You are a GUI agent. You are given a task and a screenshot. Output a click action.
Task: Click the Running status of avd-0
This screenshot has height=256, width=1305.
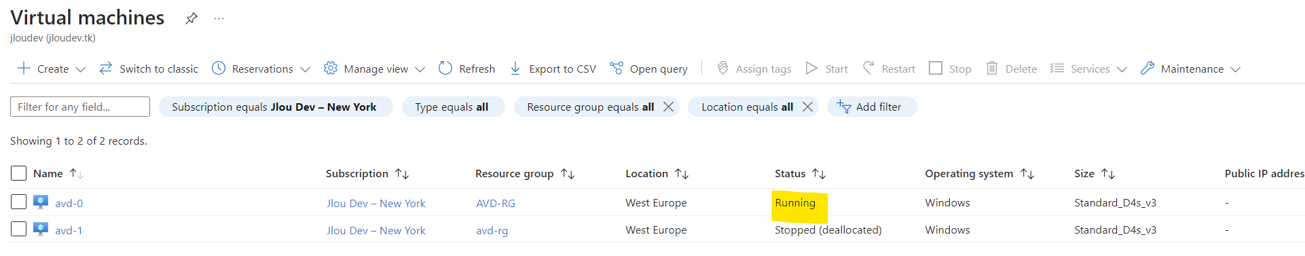coord(795,202)
